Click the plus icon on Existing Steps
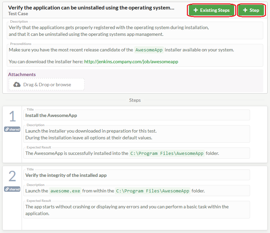The width and height of the screenshot is (270, 233). pyautogui.click(x=196, y=10)
